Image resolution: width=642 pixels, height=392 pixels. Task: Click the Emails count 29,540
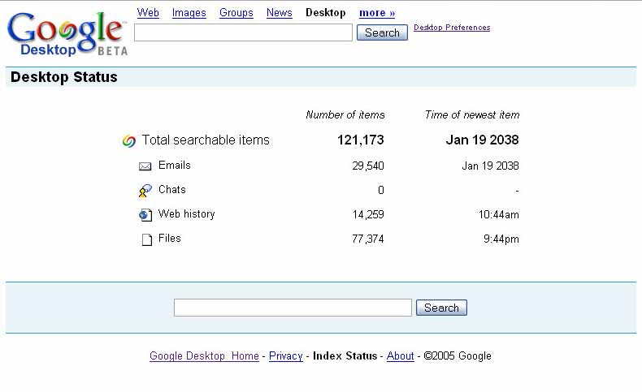click(368, 166)
